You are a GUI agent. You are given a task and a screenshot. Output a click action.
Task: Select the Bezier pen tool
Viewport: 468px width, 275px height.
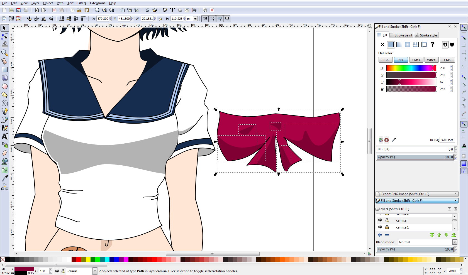point(5,120)
